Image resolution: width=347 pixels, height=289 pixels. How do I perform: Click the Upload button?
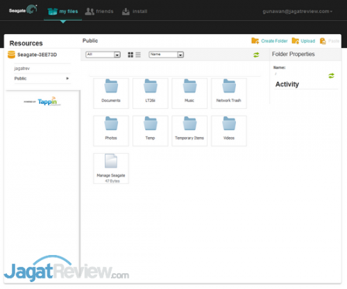coord(303,41)
